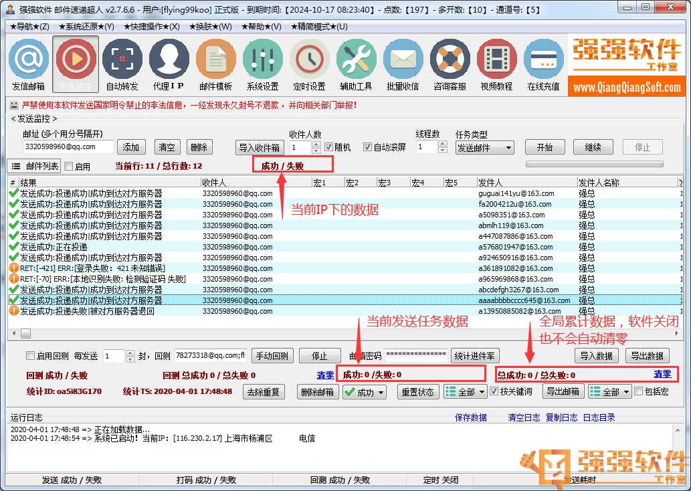691x491 pixels.
Task: Click the 清空日志 link
Action: (524, 417)
